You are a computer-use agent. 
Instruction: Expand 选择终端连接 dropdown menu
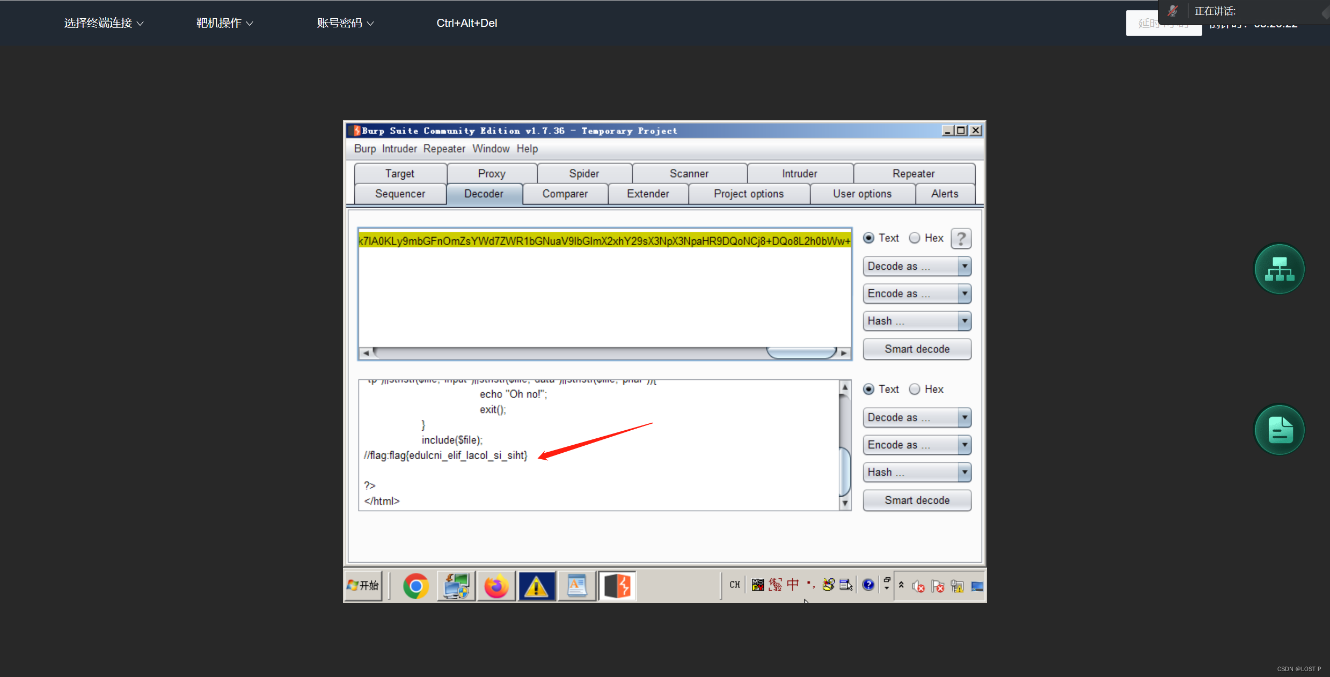pyautogui.click(x=104, y=23)
